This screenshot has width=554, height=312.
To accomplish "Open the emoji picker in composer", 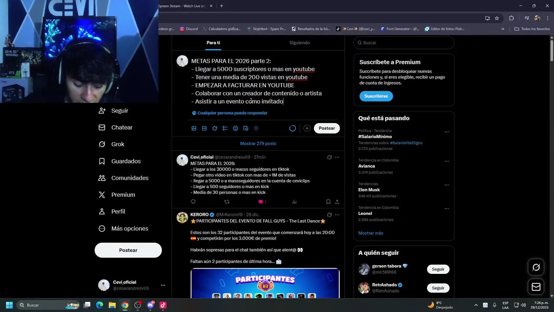I will click(x=235, y=128).
